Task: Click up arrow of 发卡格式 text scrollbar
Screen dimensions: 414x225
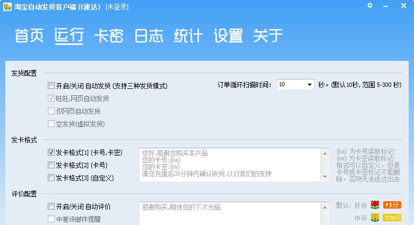Action: pyautogui.click(x=325, y=154)
